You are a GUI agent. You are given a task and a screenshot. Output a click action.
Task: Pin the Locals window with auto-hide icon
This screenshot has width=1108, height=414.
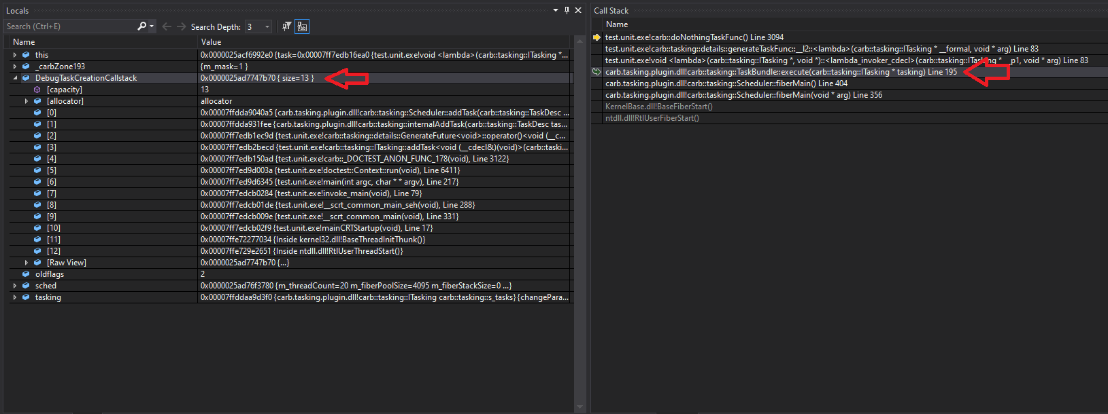pyautogui.click(x=567, y=10)
